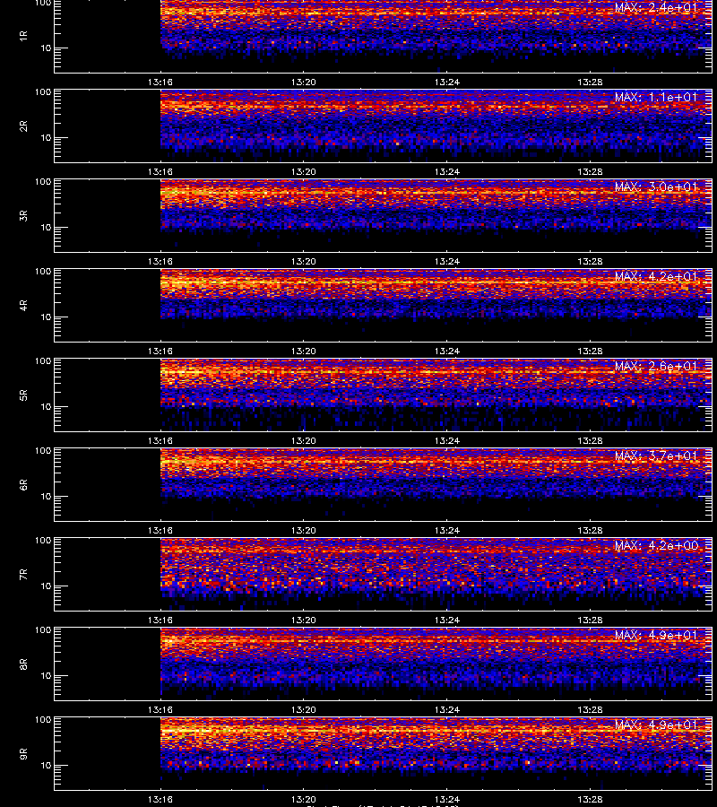Screen dimensions: 717x807
Task: Click the 10 y-axis value of panel 5R
Action: click(x=46, y=406)
